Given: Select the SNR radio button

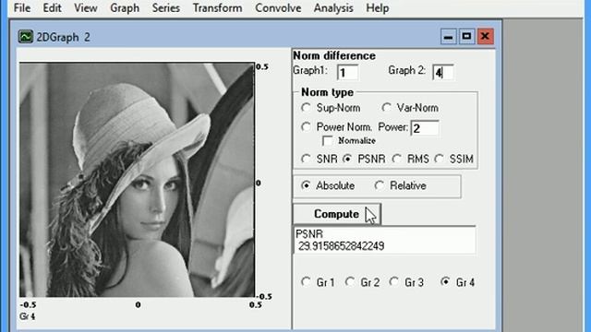Looking at the screenshot, I should [x=306, y=159].
